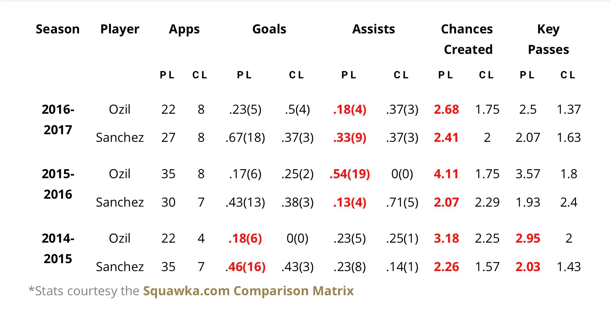Click the red 2.95 key passes value
Image resolution: width=610 pixels, height=320 pixels.
528,238
